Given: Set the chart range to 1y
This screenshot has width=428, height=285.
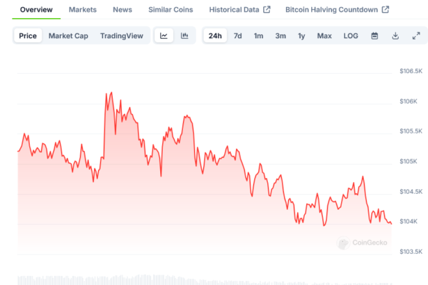Looking at the screenshot, I should (x=301, y=36).
